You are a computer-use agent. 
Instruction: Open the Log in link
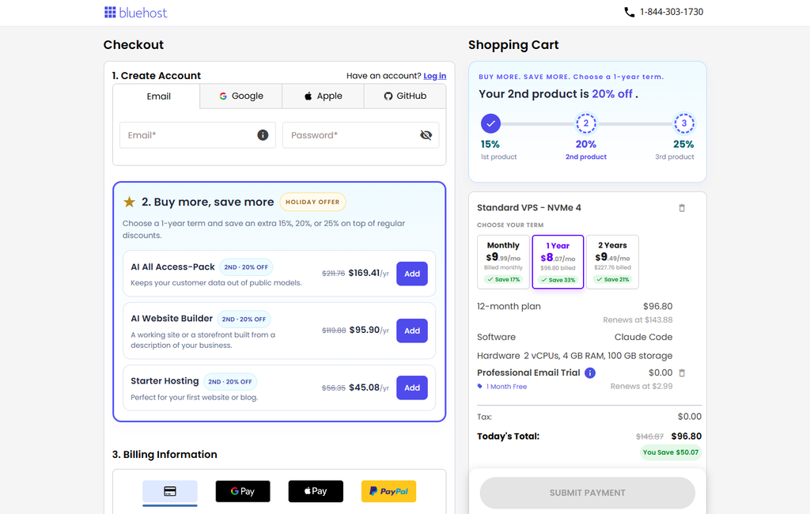pyautogui.click(x=434, y=76)
